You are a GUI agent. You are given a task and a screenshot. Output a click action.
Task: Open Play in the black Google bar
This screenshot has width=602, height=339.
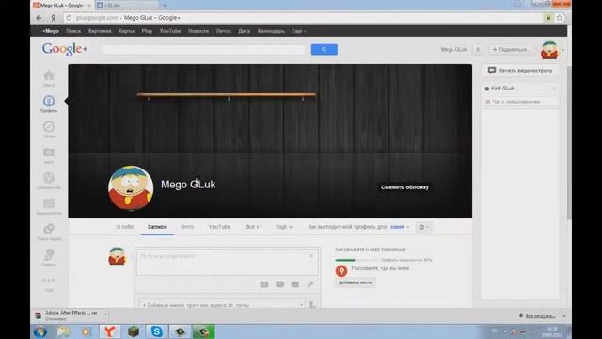point(147,31)
